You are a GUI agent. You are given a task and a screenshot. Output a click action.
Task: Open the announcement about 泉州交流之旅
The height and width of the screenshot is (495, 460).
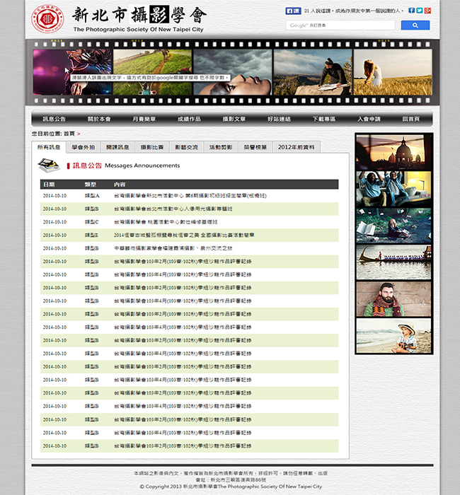[x=173, y=248]
